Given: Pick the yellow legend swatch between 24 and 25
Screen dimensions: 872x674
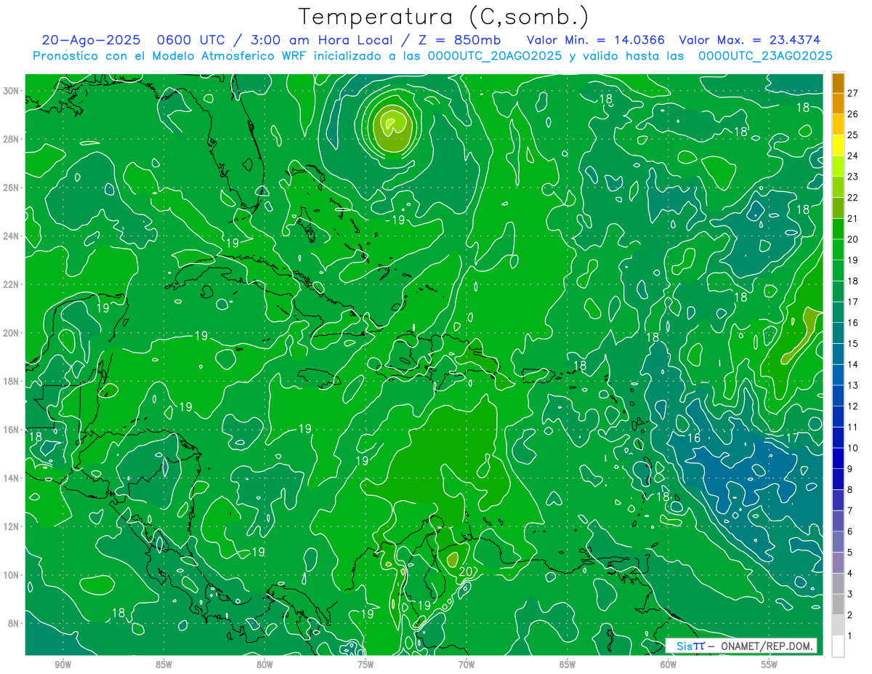Looking at the screenshot, I should click(x=838, y=145).
